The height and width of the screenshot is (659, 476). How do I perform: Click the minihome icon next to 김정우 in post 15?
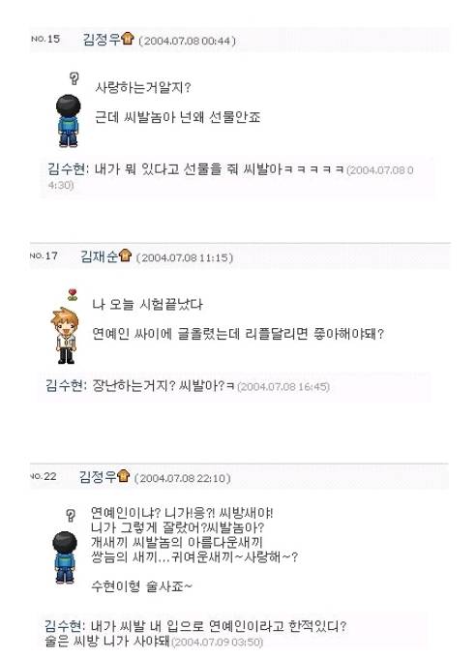[128, 39]
